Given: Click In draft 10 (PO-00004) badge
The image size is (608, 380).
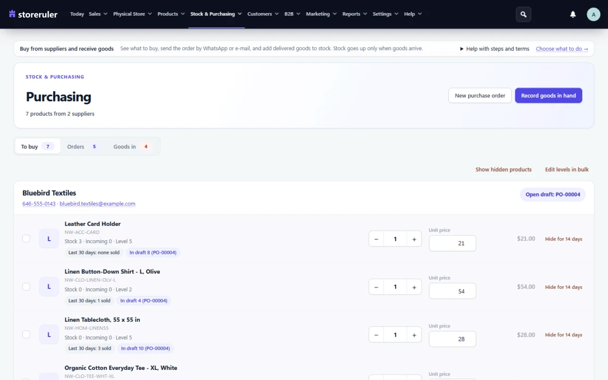Looking at the screenshot, I should click(145, 349).
